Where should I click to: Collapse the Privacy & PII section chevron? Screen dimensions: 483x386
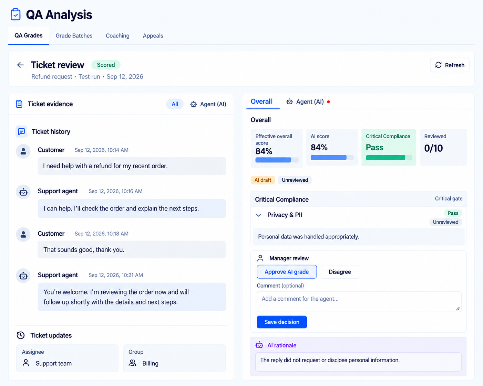258,215
